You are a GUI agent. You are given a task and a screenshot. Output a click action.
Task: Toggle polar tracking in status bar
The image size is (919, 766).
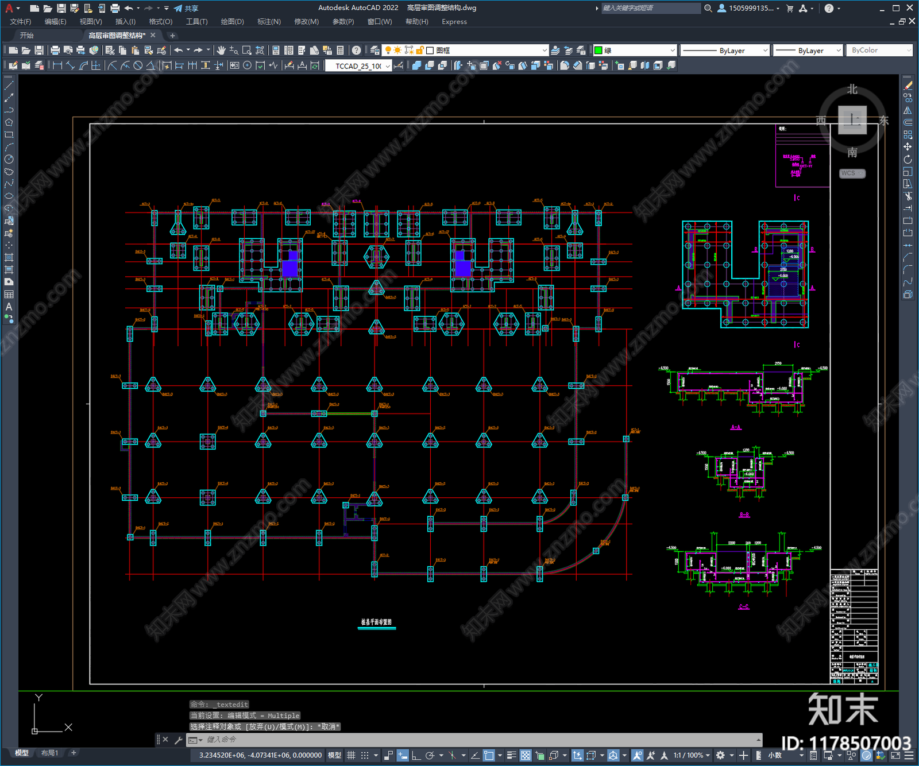pos(430,755)
